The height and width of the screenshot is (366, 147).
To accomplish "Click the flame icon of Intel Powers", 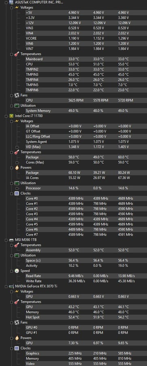I will (x=17, y=168).
